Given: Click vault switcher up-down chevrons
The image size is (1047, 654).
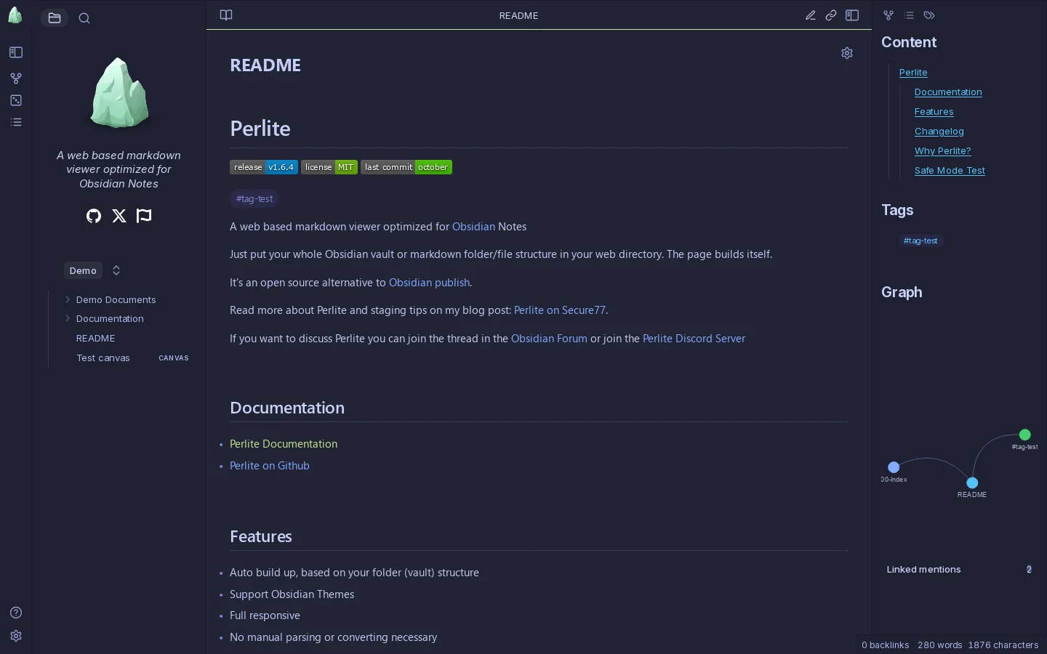Looking at the screenshot, I should 116,270.
